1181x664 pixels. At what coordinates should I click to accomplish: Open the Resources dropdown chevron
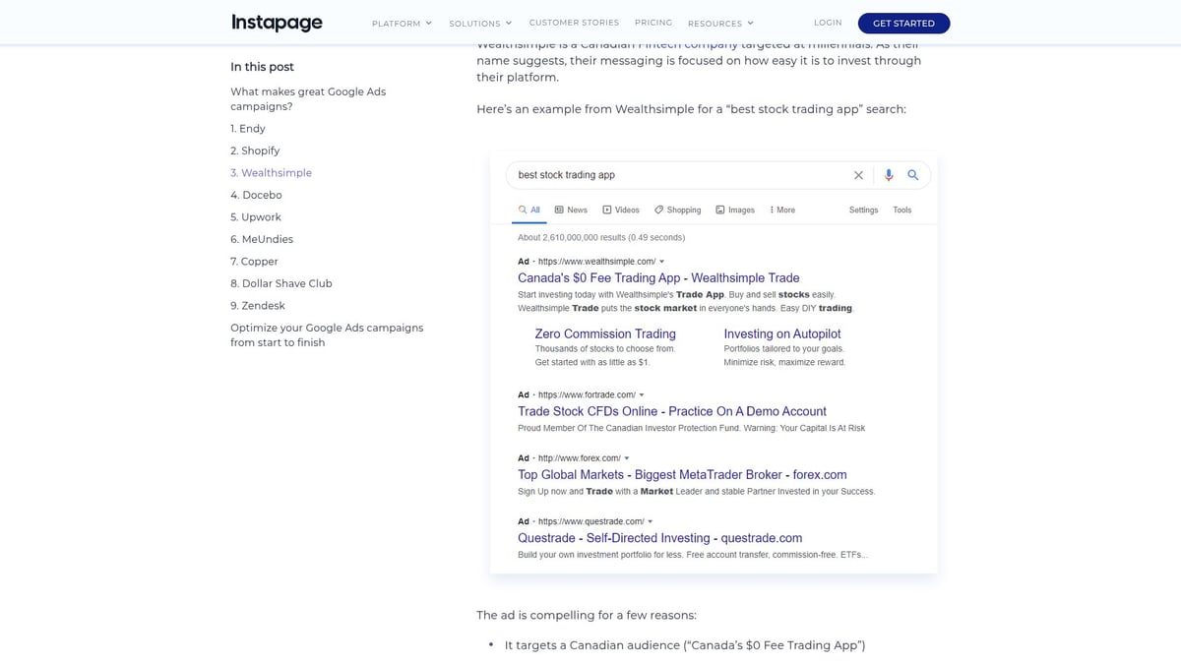coord(750,22)
